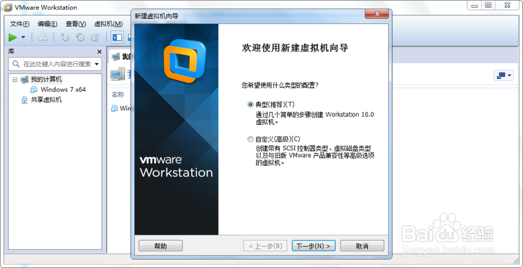523x268 pixels.
Task: Collapse the 我的计算机 tree node
Action: (14, 79)
